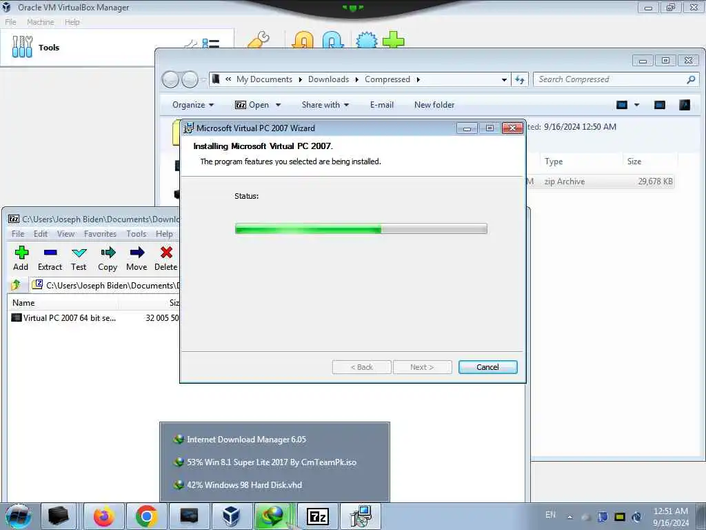Click New folder in Explorer toolbar
Viewport: 706px width, 530px height.
pos(434,105)
